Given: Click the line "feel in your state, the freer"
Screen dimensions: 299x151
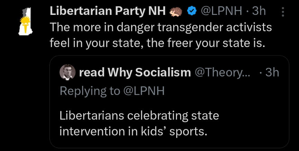Looking at the screenshot, I should [125, 44].
